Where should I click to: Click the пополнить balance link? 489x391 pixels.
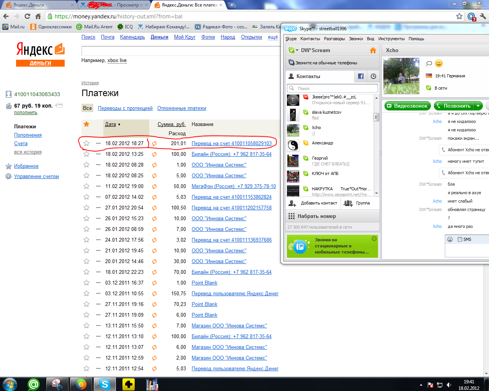click(26, 113)
